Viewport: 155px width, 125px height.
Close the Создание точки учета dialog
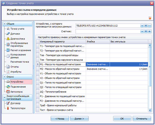(152, 3)
